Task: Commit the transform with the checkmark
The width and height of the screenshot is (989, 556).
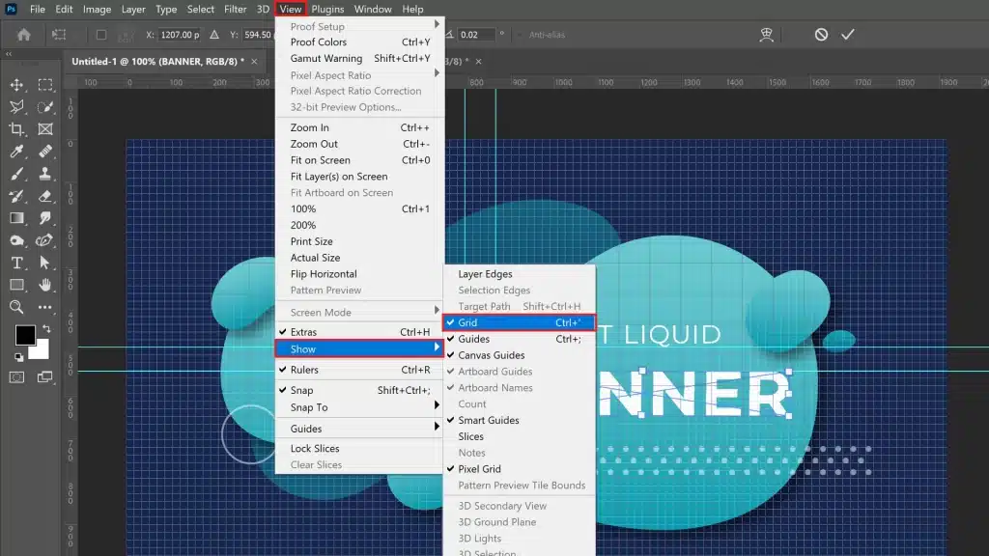Action: 848,35
